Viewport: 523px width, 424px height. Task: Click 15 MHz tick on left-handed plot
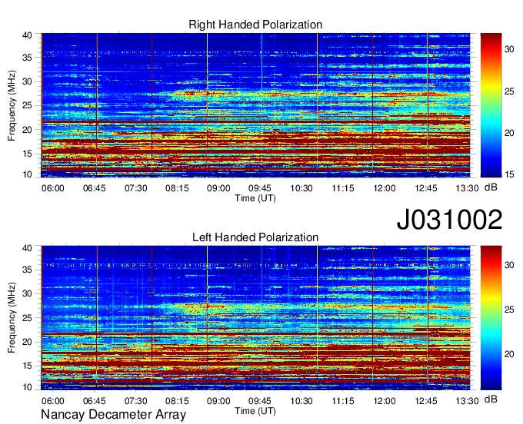(28, 366)
